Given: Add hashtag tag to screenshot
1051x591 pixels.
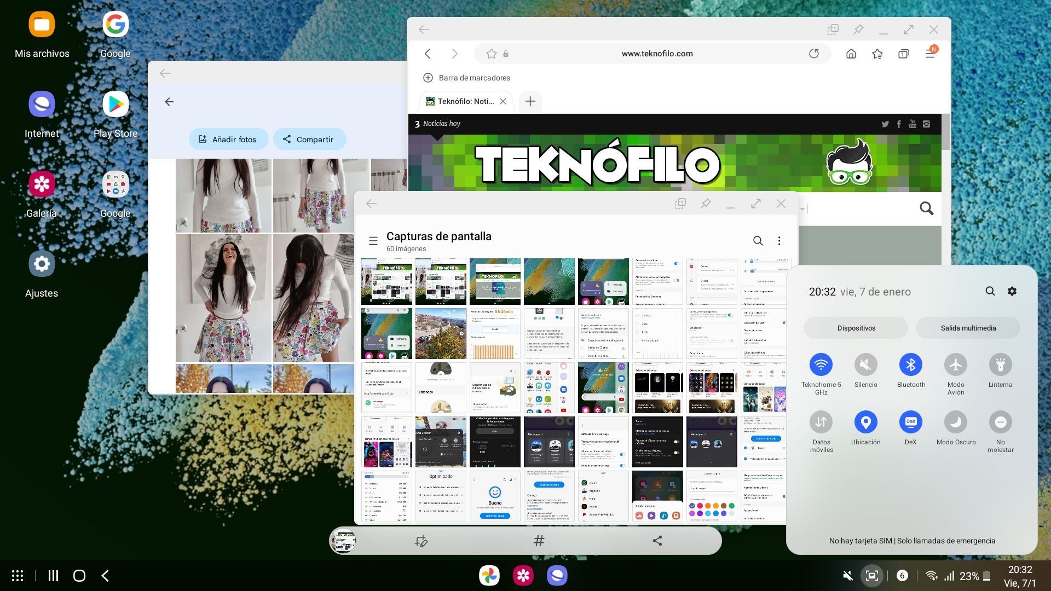Looking at the screenshot, I should [539, 541].
